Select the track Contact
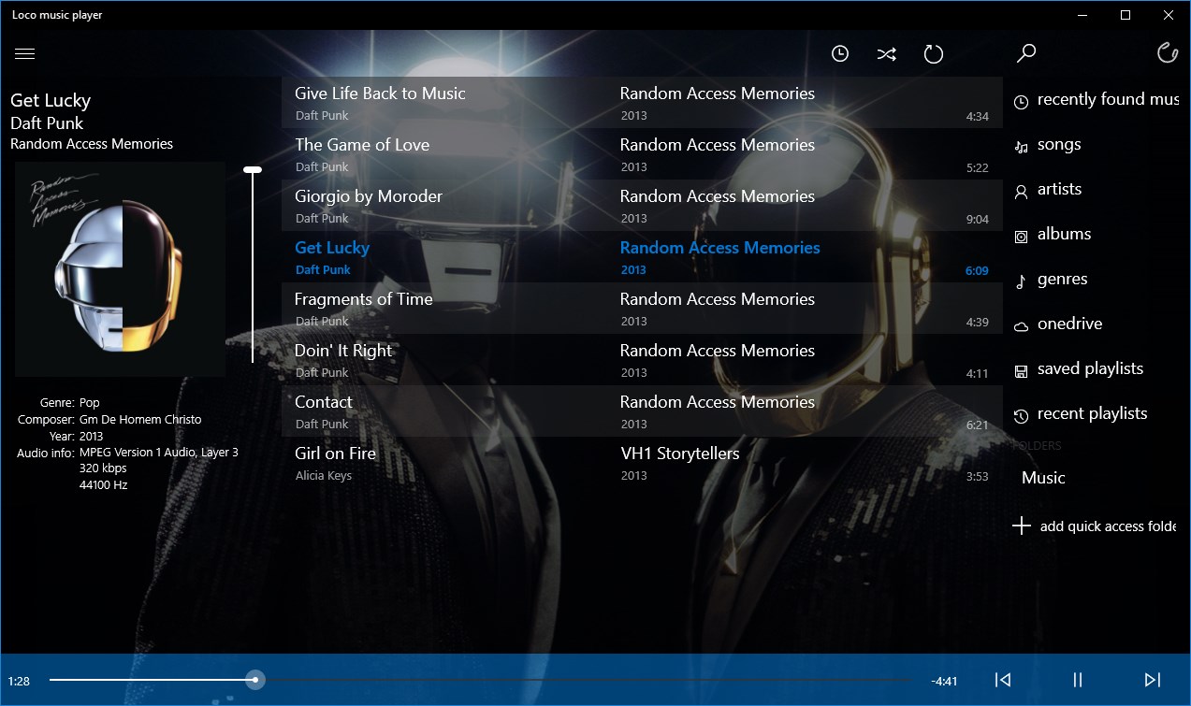This screenshot has height=706, width=1191. (642, 411)
